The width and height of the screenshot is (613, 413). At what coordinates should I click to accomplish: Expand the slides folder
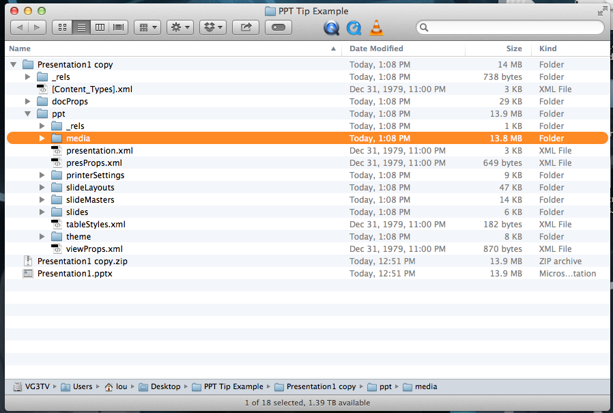pos(42,212)
